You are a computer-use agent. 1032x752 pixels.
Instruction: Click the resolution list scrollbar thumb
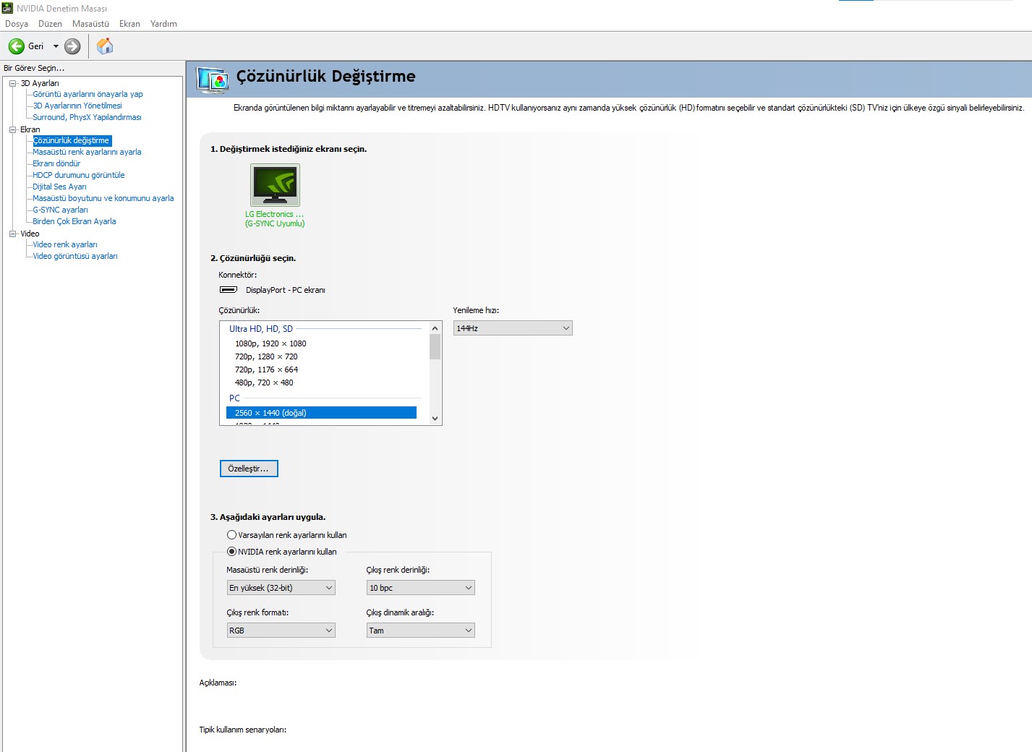[435, 346]
